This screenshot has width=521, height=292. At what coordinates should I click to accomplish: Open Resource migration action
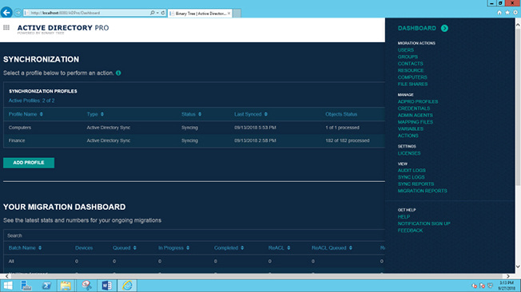coord(411,70)
